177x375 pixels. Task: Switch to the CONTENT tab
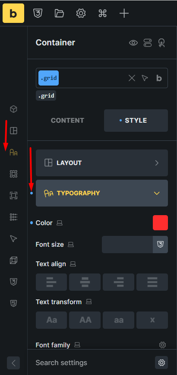point(68,121)
